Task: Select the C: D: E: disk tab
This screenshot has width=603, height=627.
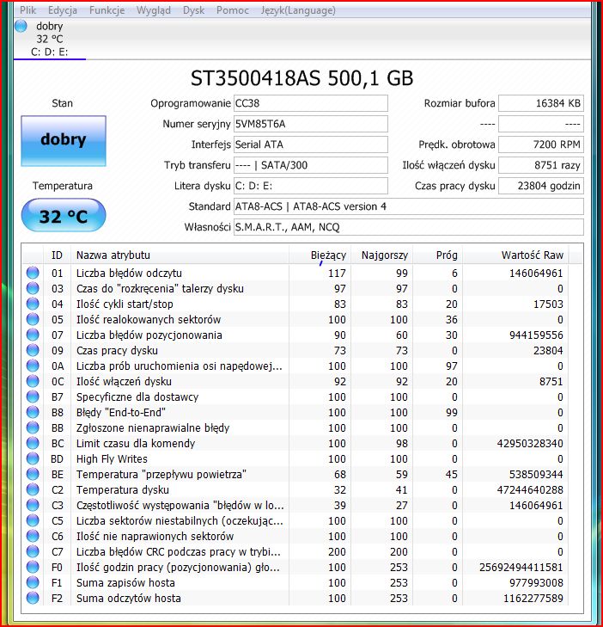Action: (x=50, y=39)
